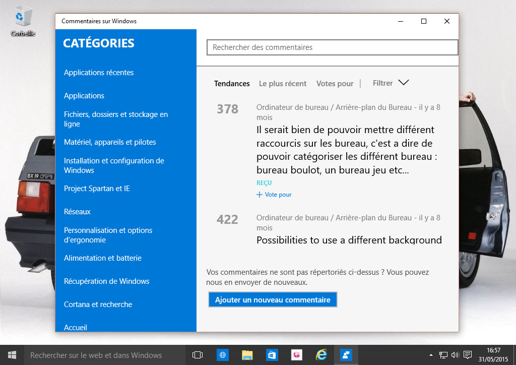Screen dimensions: 516x365
Task: Open the Windows Start menu
Action: [x=12, y=355]
